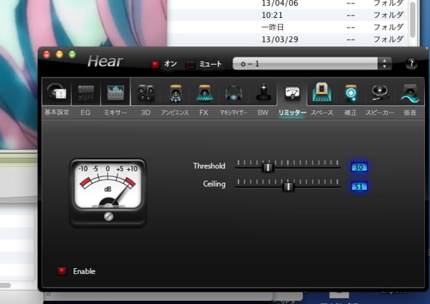The width and height of the screenshot is (430, 304).
Task: Switch to the FX tab label
Action: pyautogui.click(x=204, y=113)
